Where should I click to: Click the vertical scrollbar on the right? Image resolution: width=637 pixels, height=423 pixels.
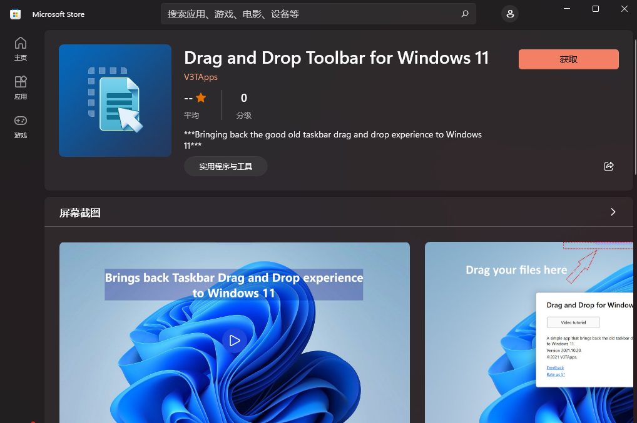pyautogui.click(x=635, y=107)
